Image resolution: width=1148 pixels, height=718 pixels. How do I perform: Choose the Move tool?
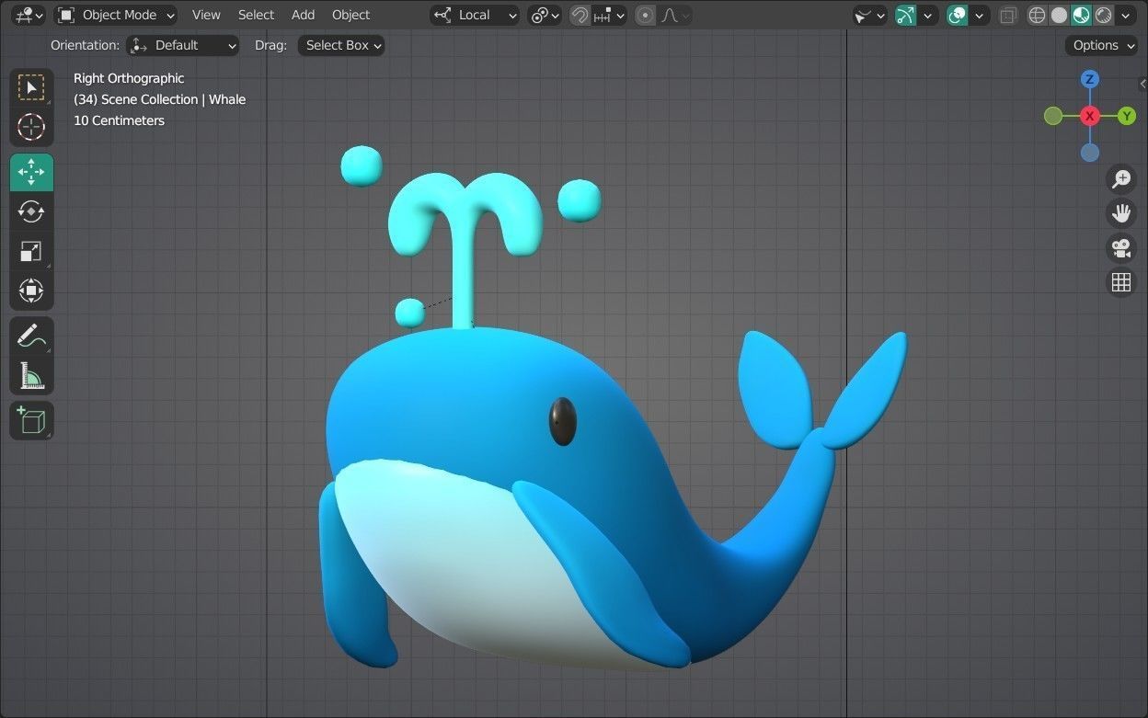pyautogui.click(x=31, y=172)
